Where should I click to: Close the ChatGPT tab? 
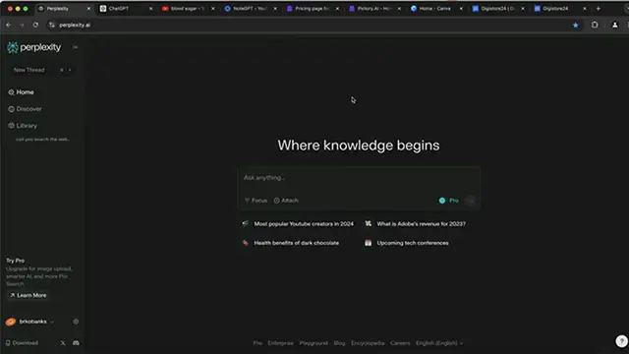150,9
